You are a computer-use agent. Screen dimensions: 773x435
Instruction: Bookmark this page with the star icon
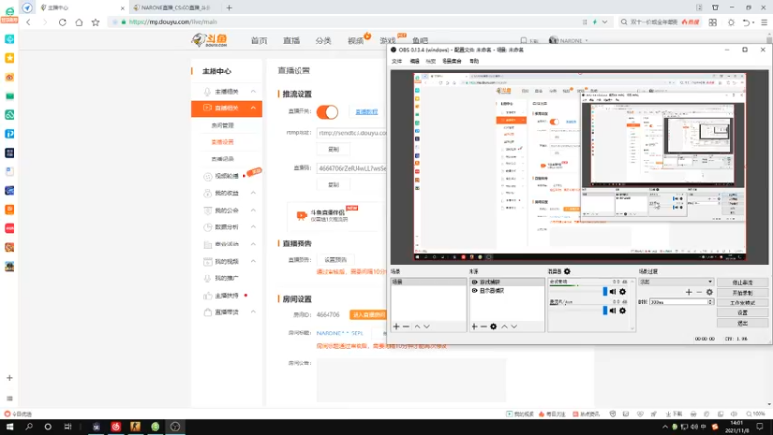pos(95,22)
